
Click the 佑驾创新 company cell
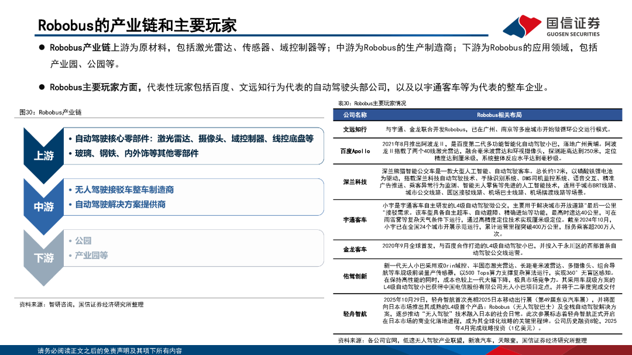[x=355, y=276]
